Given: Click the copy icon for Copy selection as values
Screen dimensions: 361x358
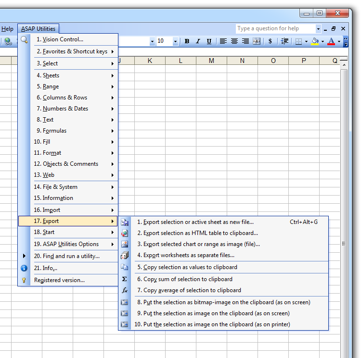Looking at the screenshot, I should coord(125,267).
